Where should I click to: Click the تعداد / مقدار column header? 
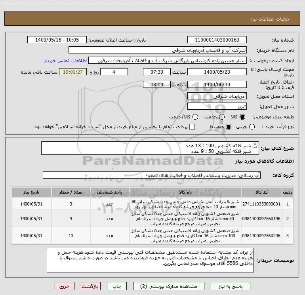point(71,192)
